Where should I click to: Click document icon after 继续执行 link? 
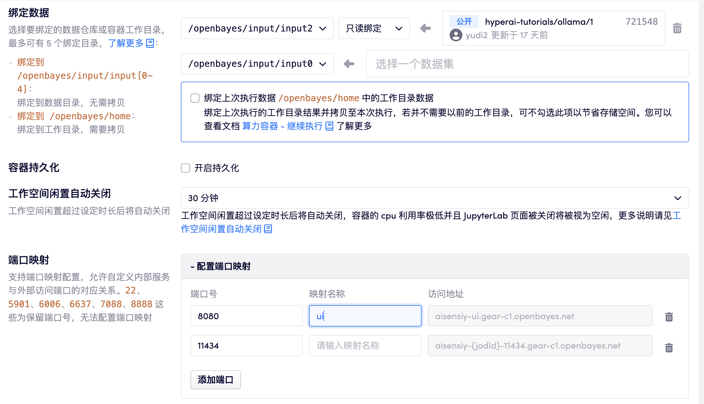(x=329, y=126)
